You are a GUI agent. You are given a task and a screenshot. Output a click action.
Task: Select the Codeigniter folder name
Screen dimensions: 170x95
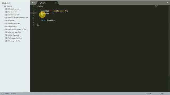click(12, 12)
